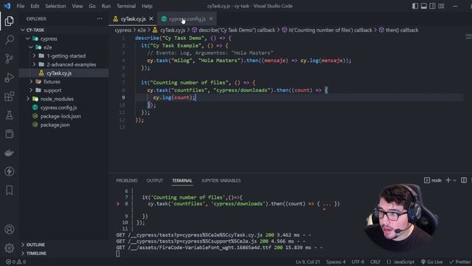
Task: Change JavaScript language mode in status bar
Action: [x=400, y=262]
